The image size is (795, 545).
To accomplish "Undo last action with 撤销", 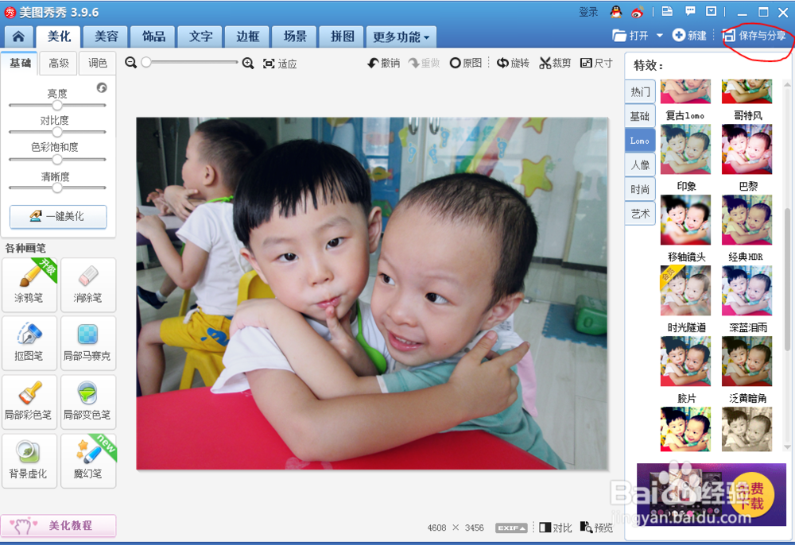I will pyautogui.click(x=384, y=63).
